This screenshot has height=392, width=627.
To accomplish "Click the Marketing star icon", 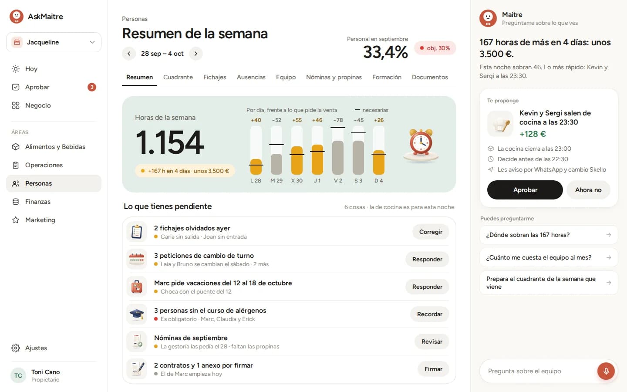I will click(16, 220).
